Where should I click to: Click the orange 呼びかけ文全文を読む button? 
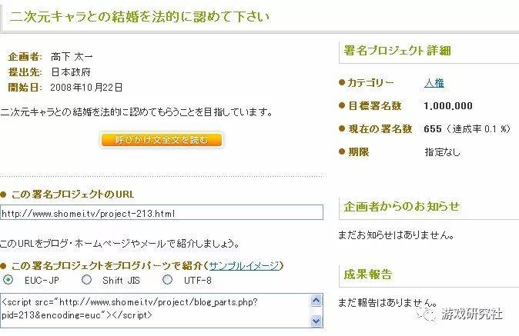pyautogui.click(x=161, y=140)
